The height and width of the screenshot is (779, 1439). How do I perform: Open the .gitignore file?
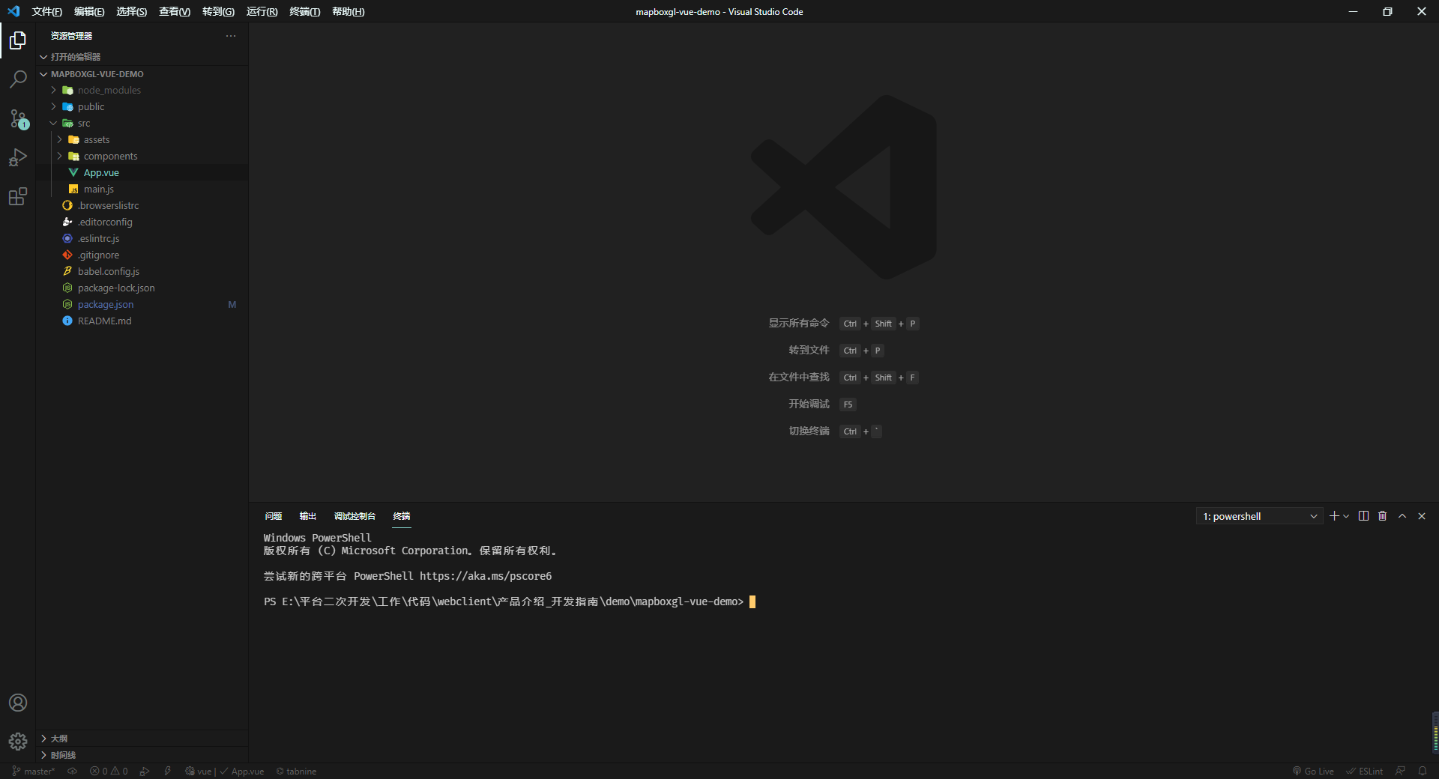(142, 255)
